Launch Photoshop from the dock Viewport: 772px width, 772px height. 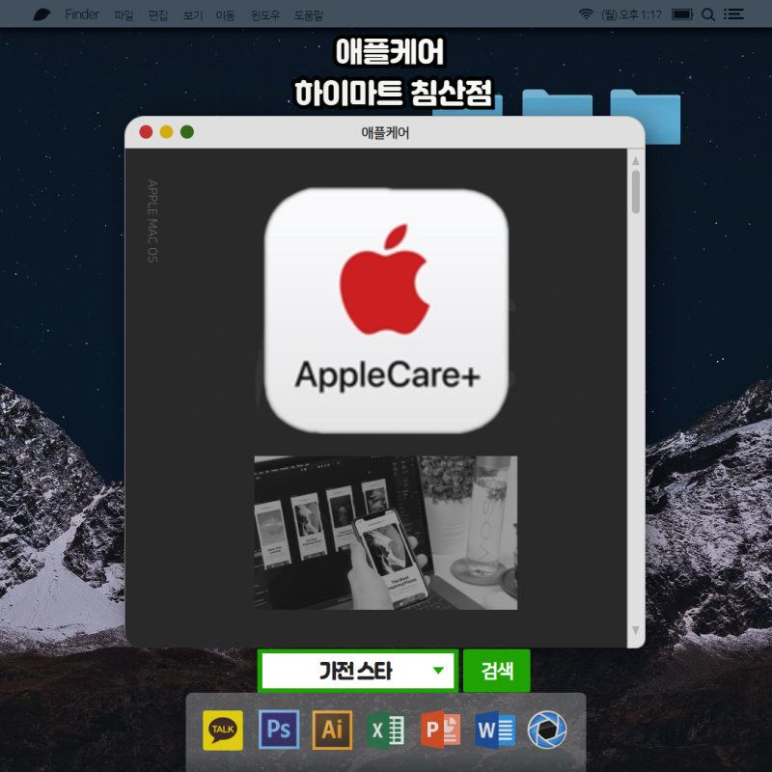[279, 730]
